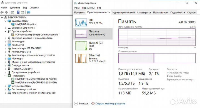Click the Back arrow in Device Manager toolbar
This screenshot has height=108, width=200.
(2, 12)
